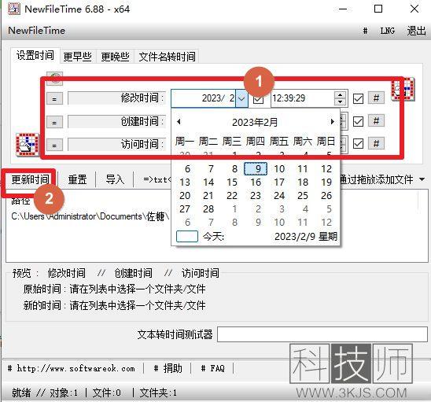Click the = button for 修改时间 row
Image resolution: width=431 pixels, height=402 pixels.
coord(54,98)
